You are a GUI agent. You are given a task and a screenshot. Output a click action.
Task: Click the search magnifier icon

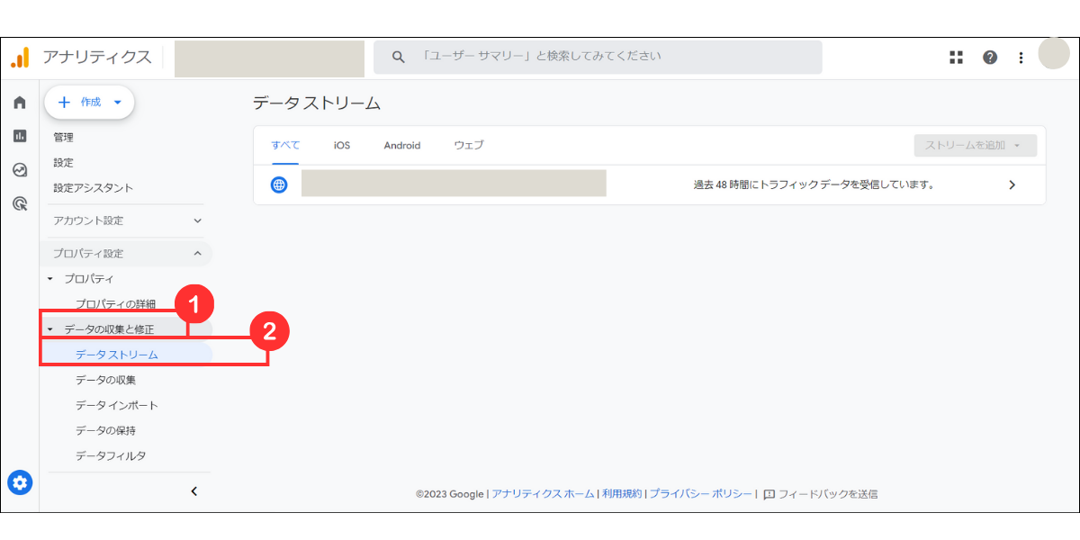pyautogui.click(x=399, y=57)
